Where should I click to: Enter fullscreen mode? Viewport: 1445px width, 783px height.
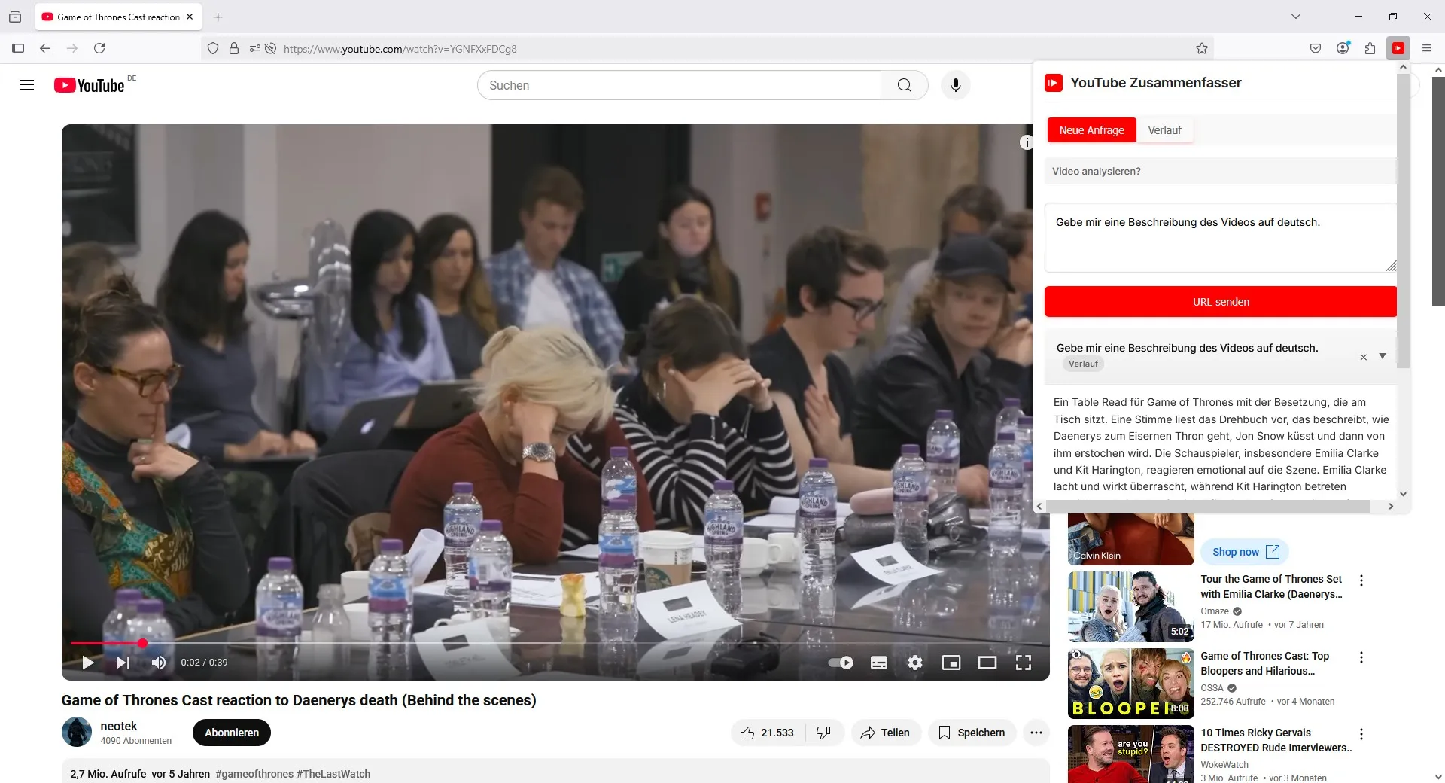point(1024,663)
